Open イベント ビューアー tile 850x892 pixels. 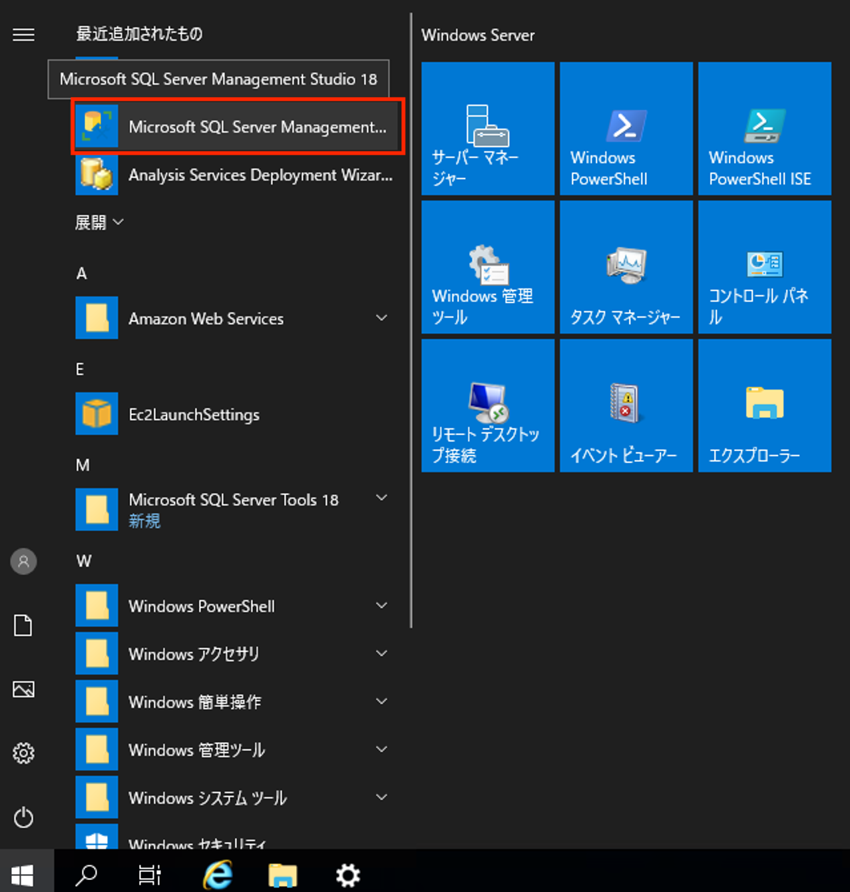[x=626, y=405]
